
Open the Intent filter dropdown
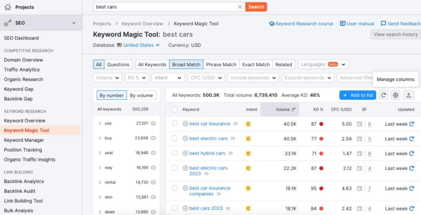click(168, 78)
